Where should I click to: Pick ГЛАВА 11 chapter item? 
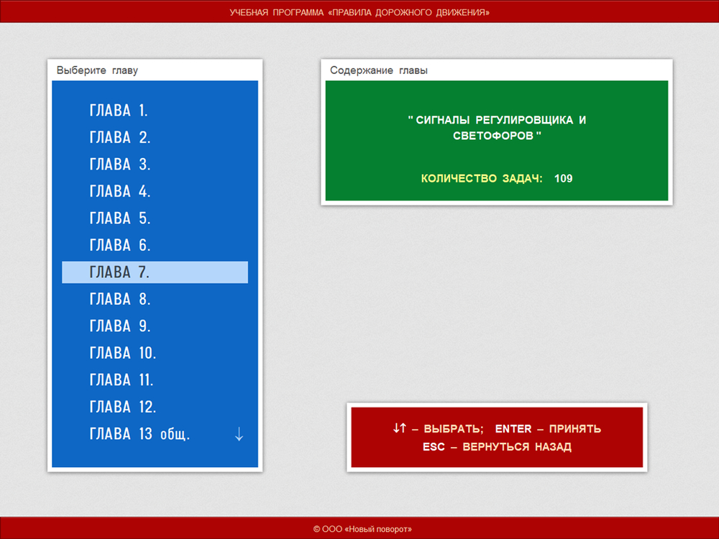(x=122, y=380)
